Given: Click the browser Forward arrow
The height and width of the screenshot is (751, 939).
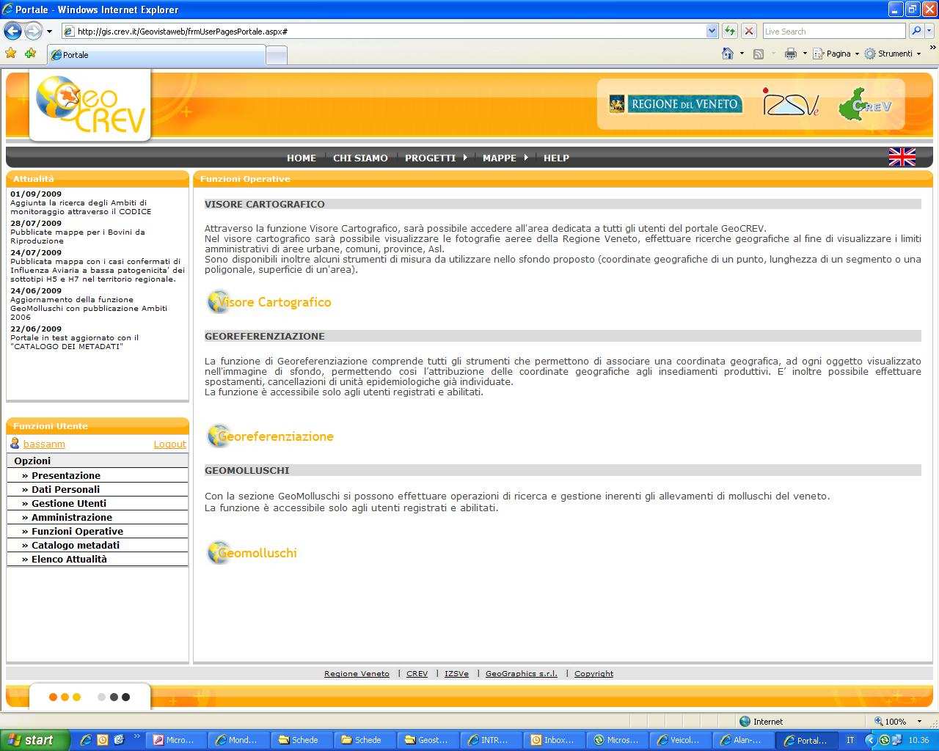Looking at the screenshot, I should pyautogui.click(x=33, y=31).
